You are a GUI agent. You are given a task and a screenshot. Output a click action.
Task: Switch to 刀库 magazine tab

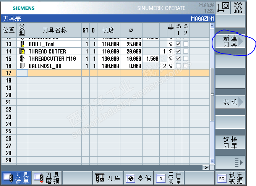[x=108, y=178]
